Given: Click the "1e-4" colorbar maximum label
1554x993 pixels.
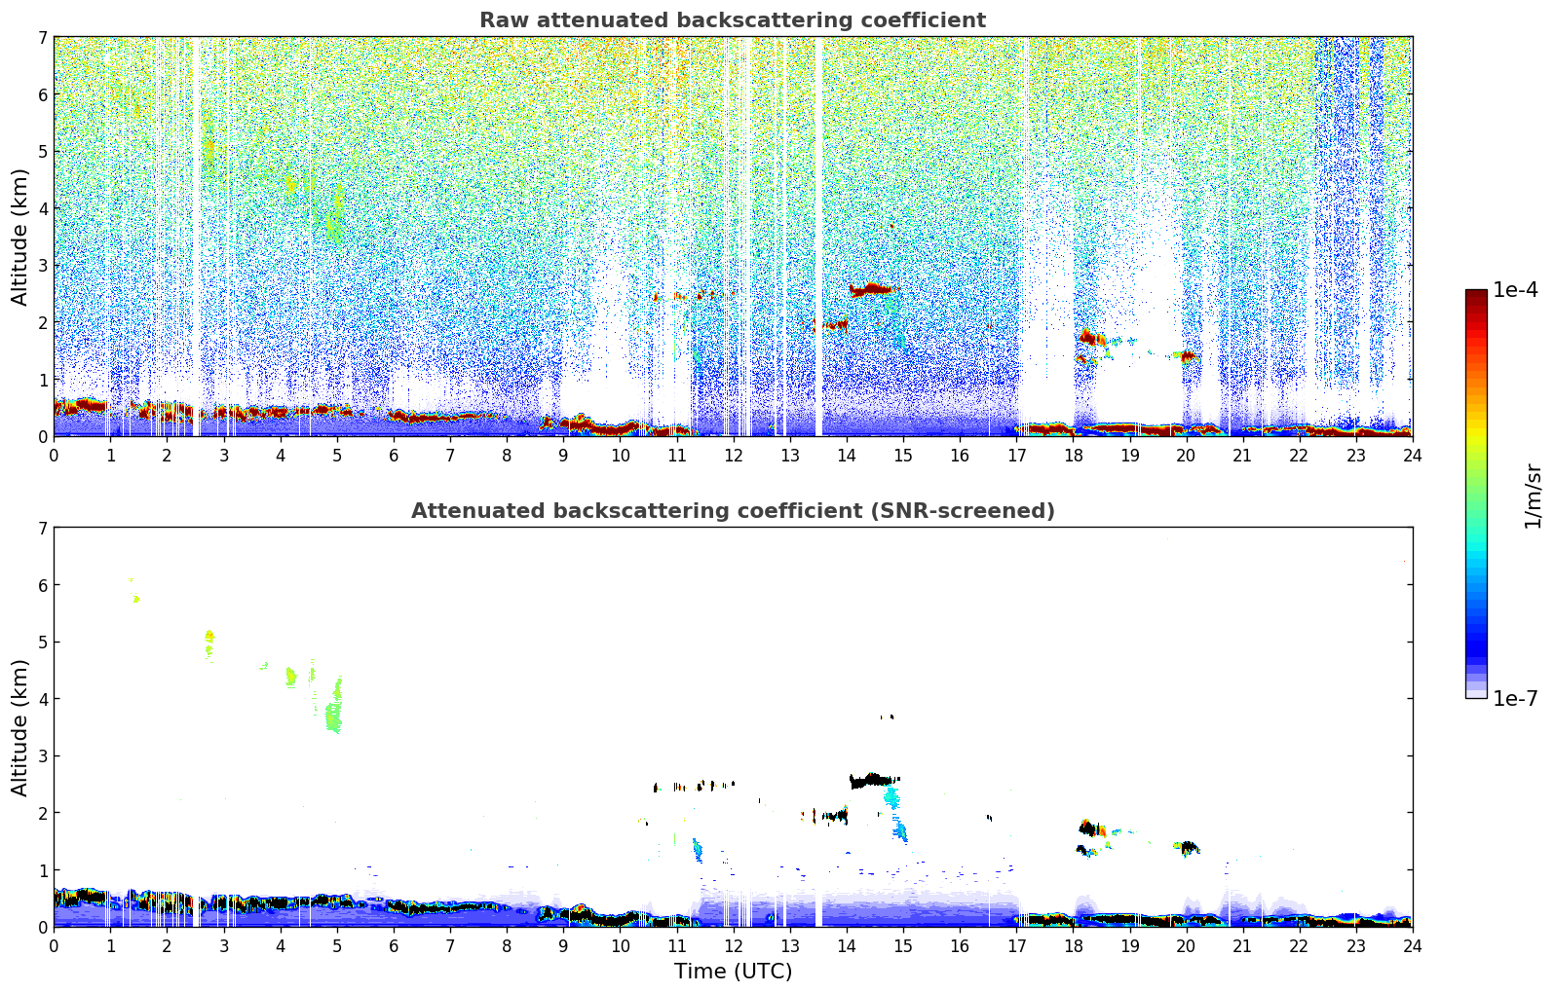Looking at the screenshot, I should click(1515, 289).
